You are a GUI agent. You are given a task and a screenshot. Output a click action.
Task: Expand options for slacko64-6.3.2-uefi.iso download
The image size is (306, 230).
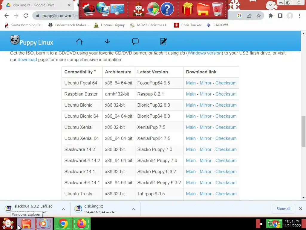[x=64, y=209]
